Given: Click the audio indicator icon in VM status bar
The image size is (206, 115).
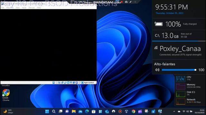Looking at the screenshot, I should [x=59, y=83].
